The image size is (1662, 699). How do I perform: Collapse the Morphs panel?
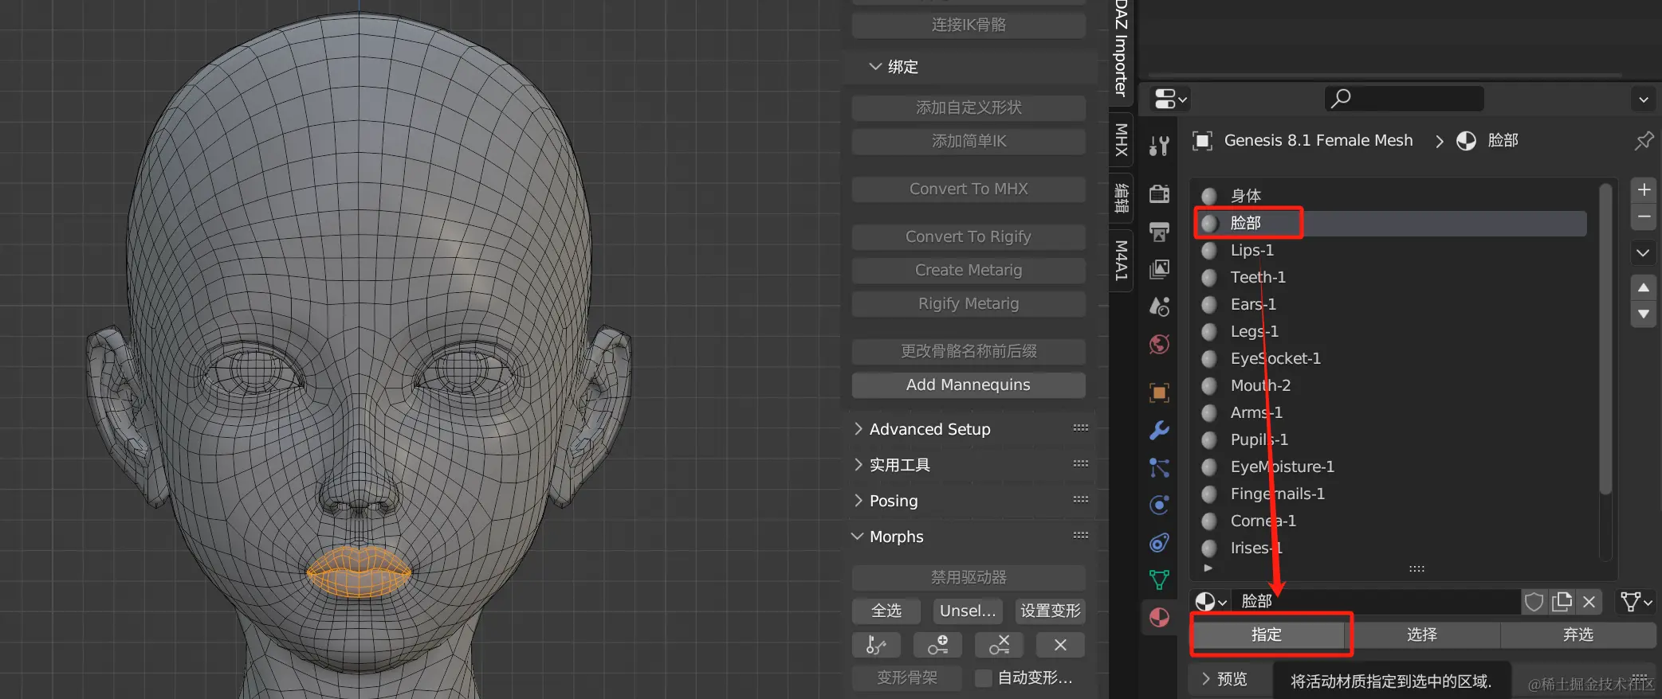point(896,537)
